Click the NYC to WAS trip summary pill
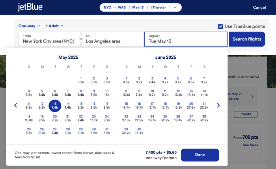 140,7
